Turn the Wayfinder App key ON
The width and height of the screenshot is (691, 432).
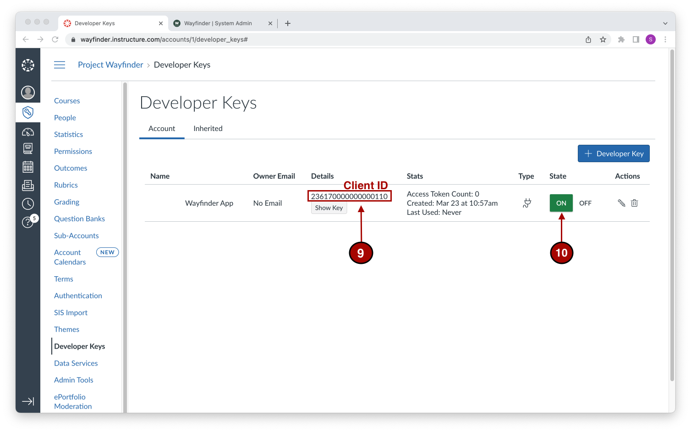coord(561,203)
